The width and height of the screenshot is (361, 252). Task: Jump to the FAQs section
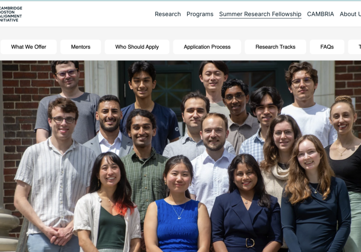327,47
